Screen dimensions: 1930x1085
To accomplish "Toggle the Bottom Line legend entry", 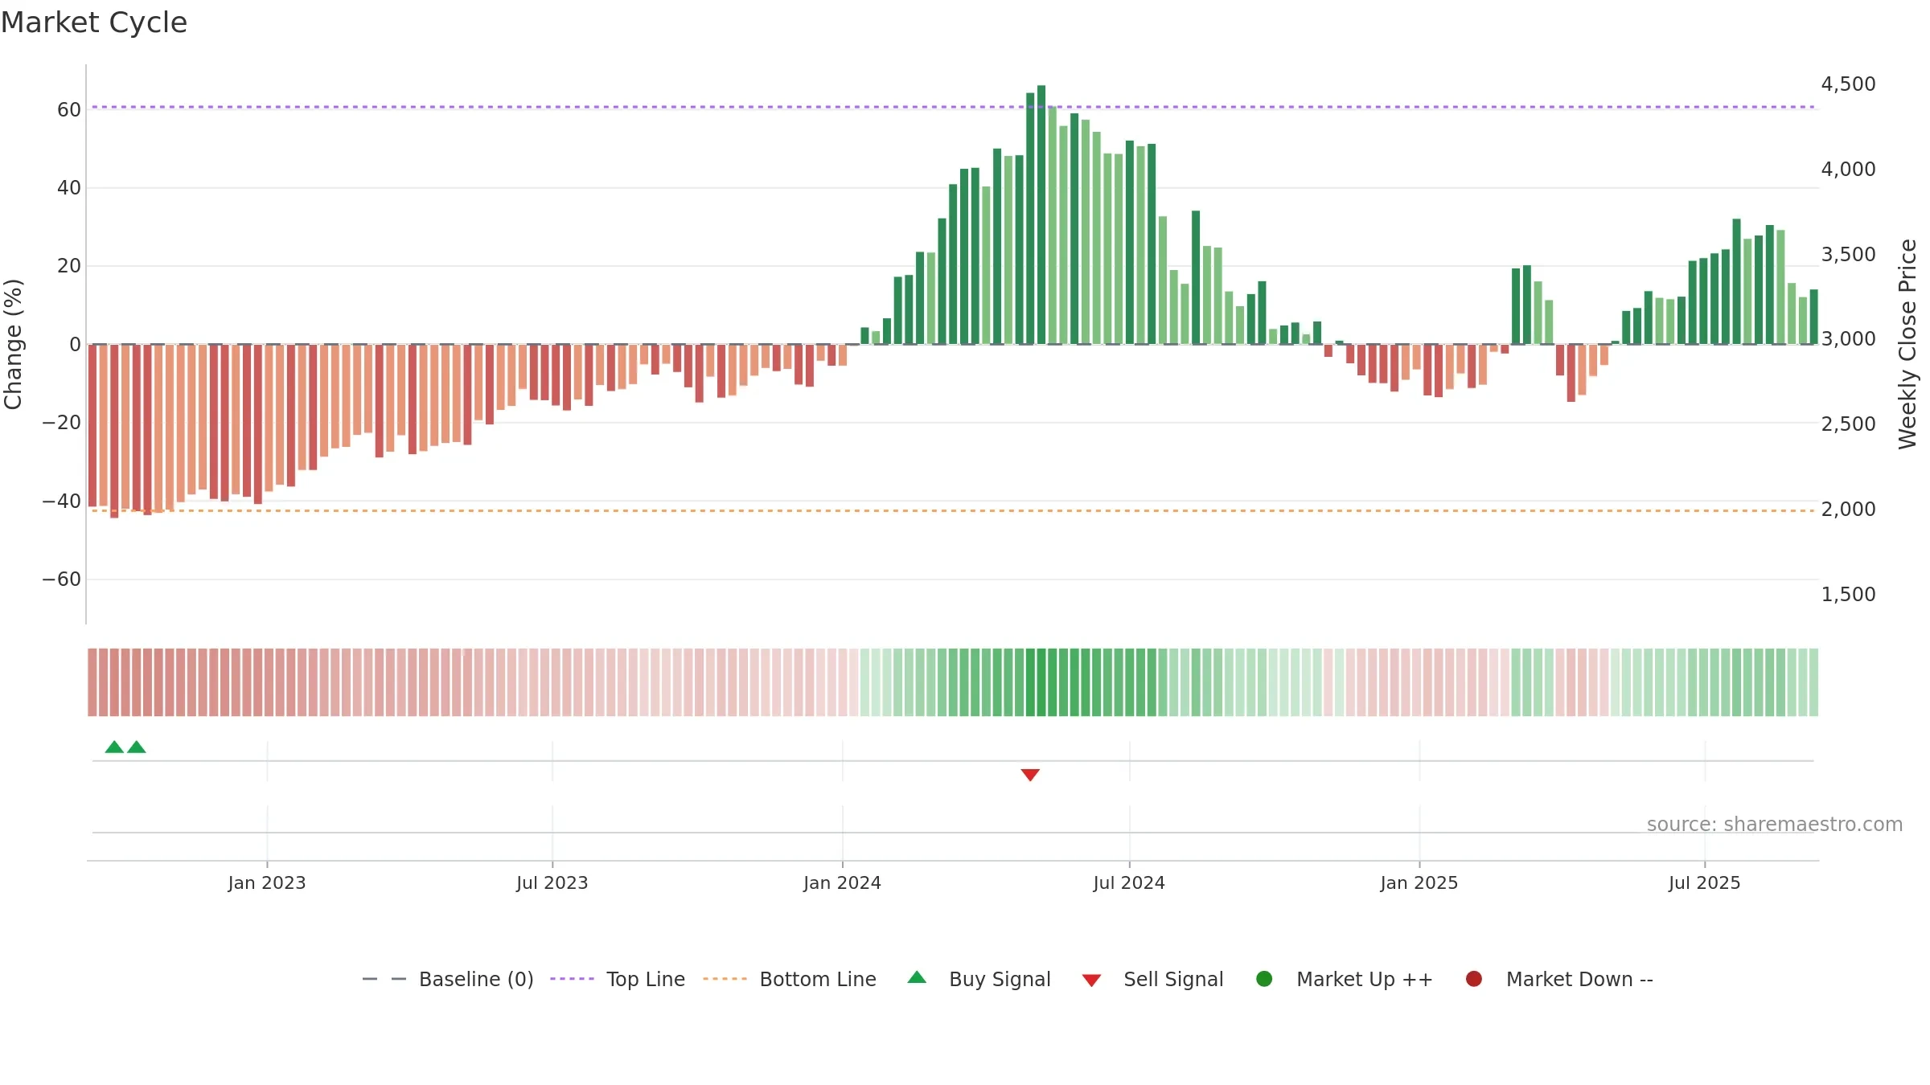I will (790, 979).
